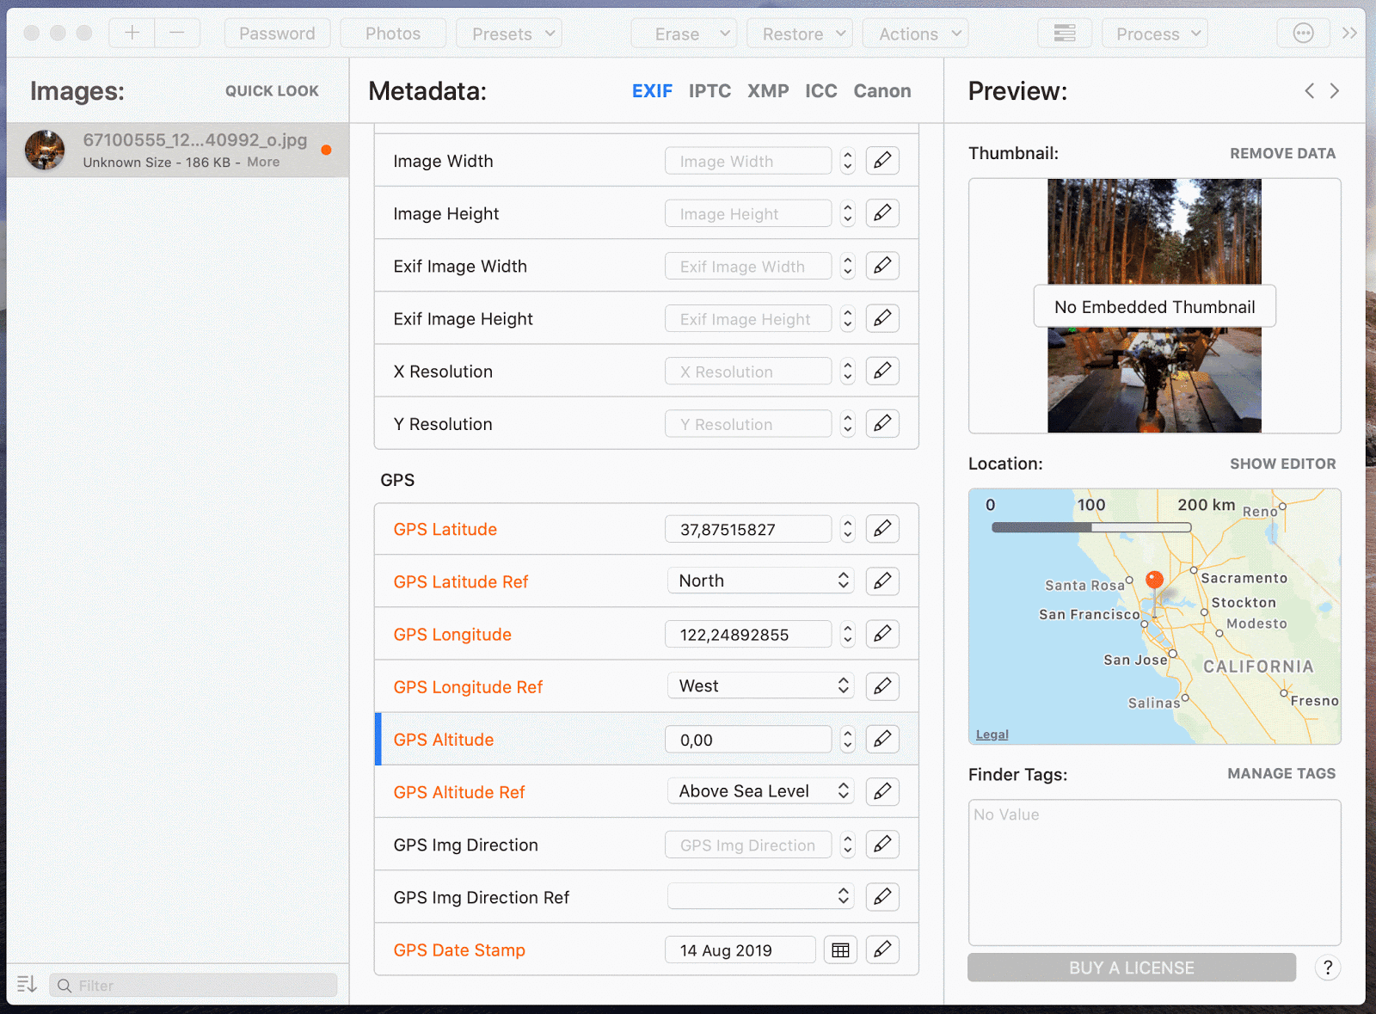
Task: Switch to the Canon metadata tab
Action: pos(881,91)
